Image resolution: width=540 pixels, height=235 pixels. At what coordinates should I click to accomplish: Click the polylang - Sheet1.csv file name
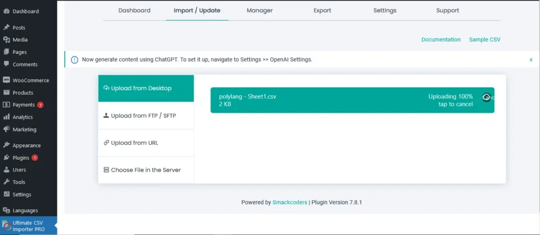point(248,96)
